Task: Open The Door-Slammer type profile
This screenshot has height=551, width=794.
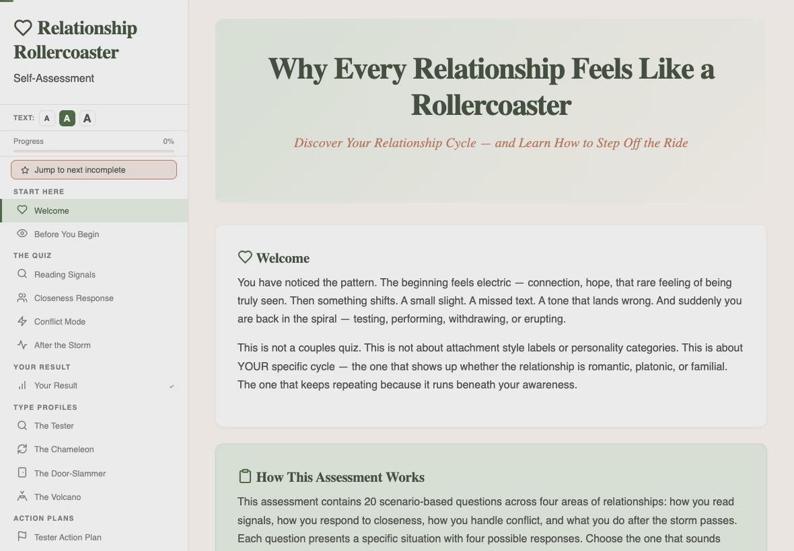Action: (94, 473)
